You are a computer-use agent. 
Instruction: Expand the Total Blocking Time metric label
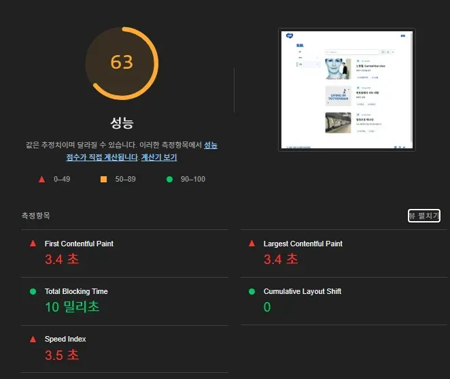76,291
